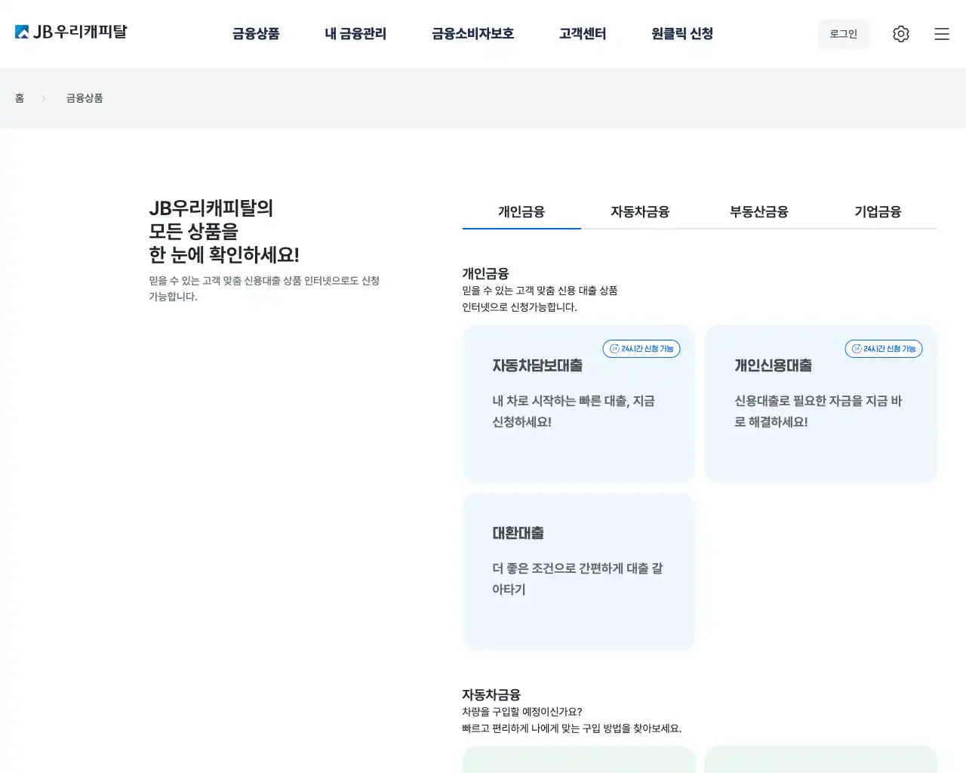The width and height of the screenshot is (966, 773).
Task: Open the 금융상품 menu
Action: click(256, 34)
